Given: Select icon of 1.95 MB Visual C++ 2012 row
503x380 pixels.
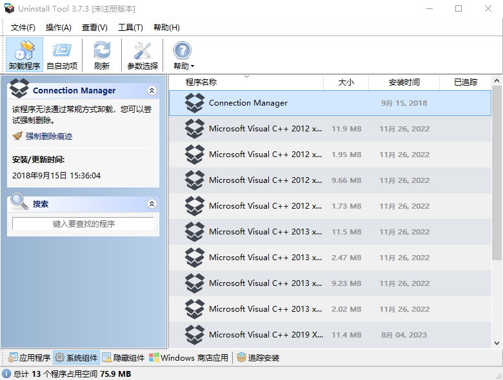Looking at the screenshot, I should pos(194,155).
